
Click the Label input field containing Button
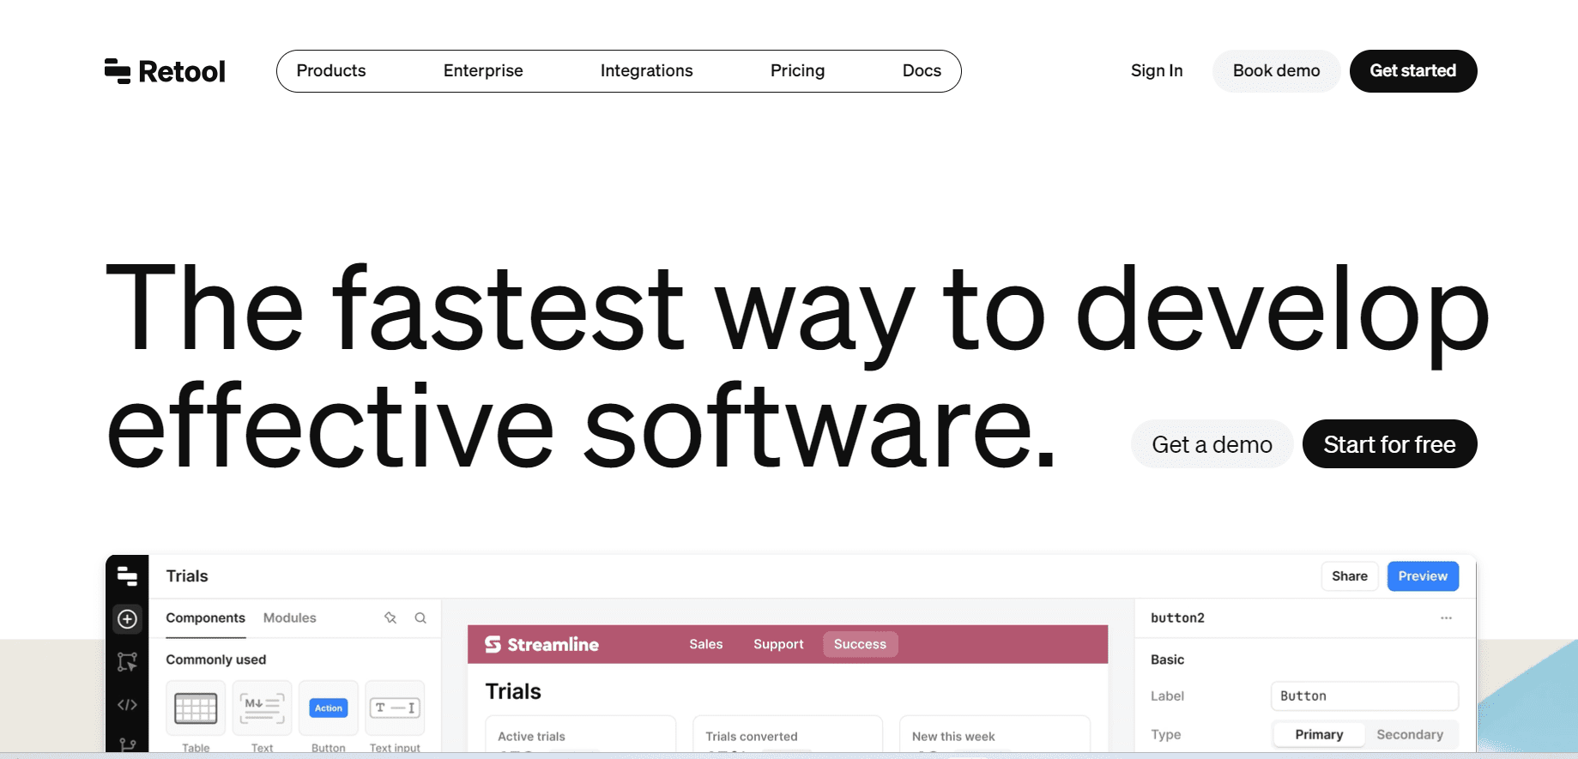(1364, 696)
